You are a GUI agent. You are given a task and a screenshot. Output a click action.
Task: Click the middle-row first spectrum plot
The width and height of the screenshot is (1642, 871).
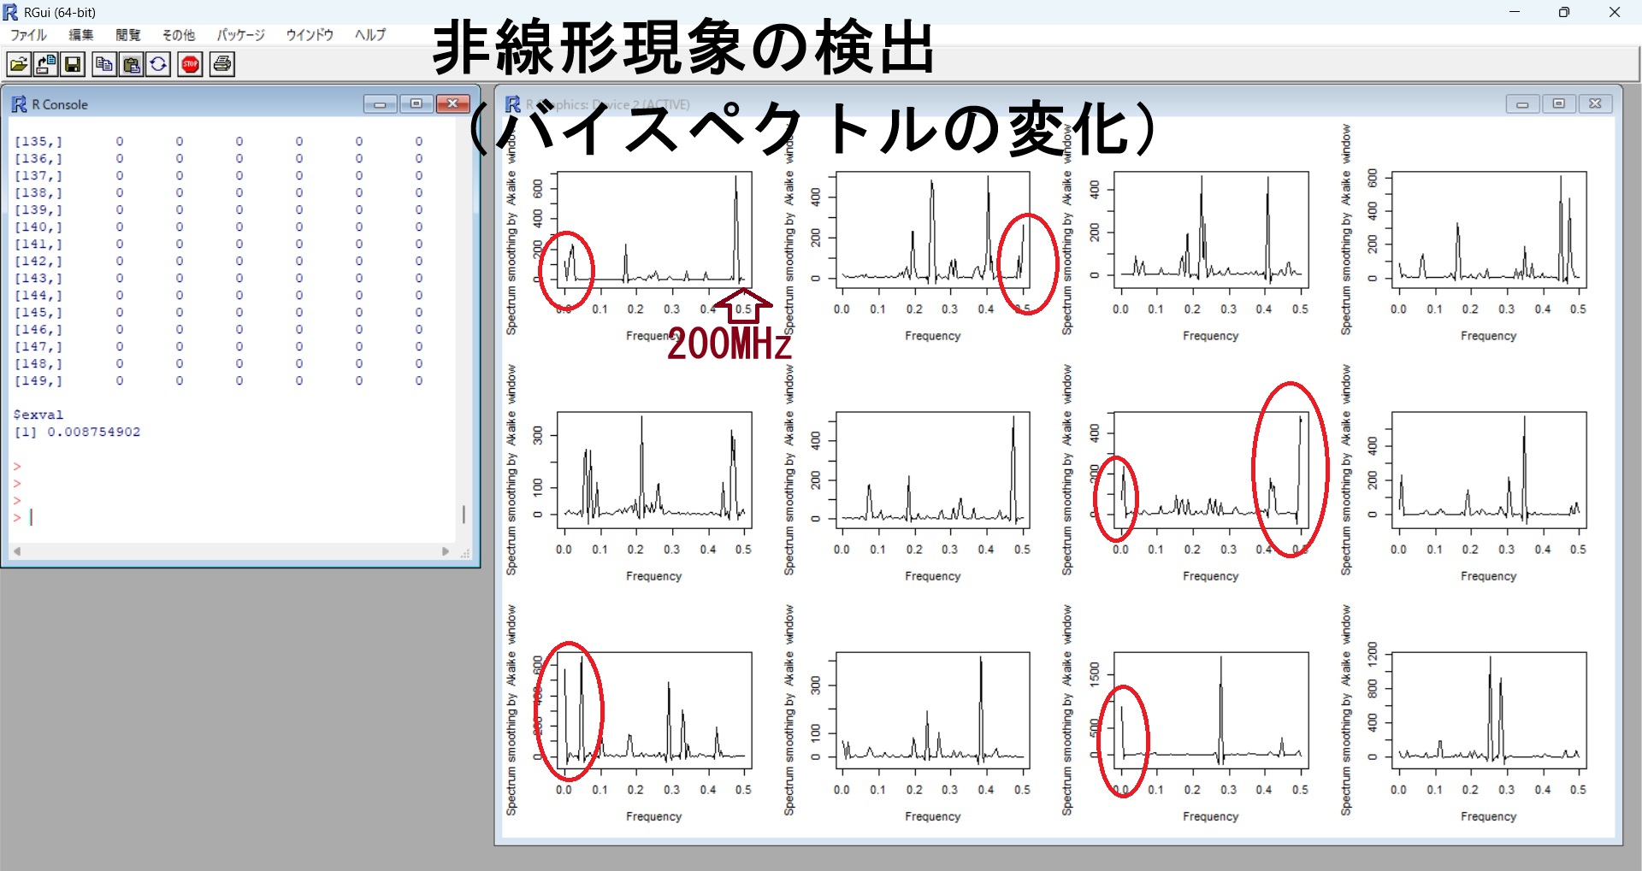654,469
